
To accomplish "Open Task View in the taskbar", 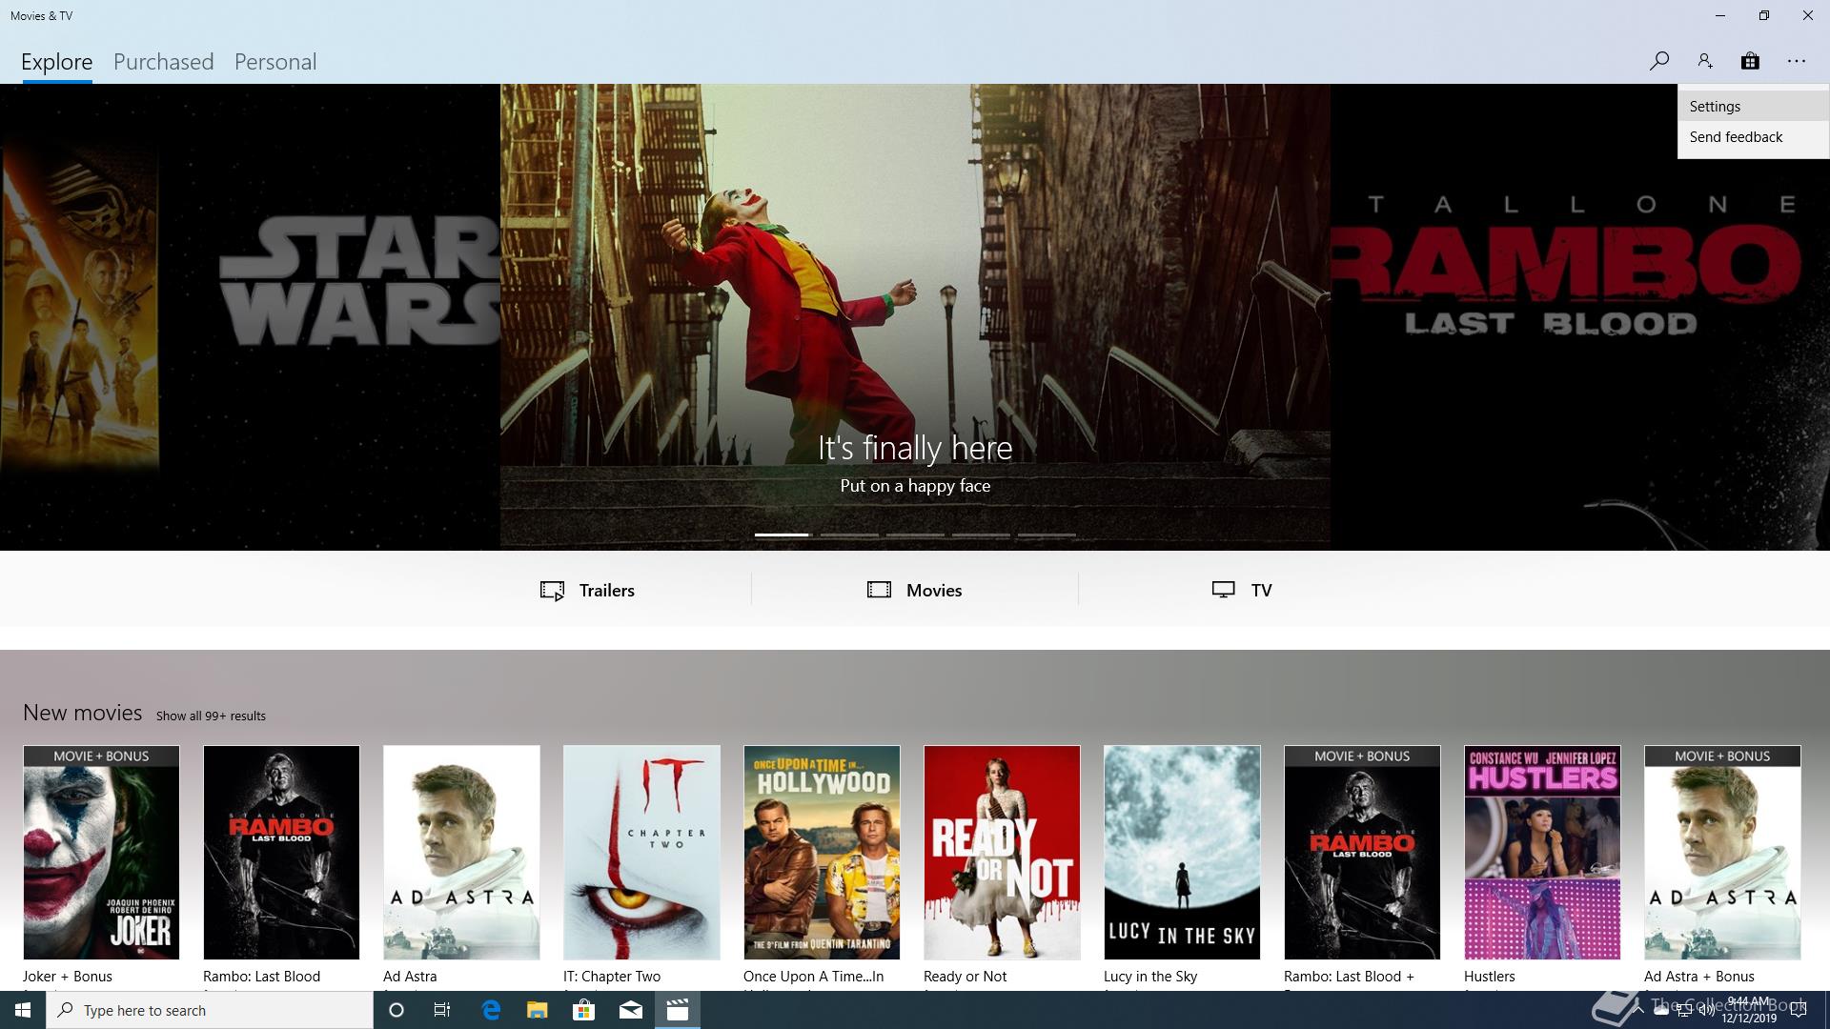I will 442,1010.
